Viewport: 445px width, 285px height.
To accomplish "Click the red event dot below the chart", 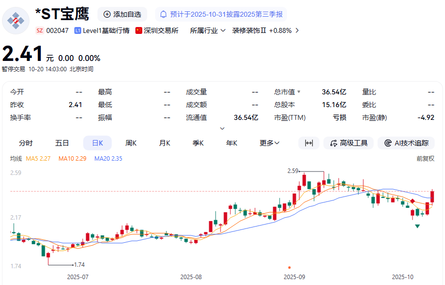I will 289,267.
